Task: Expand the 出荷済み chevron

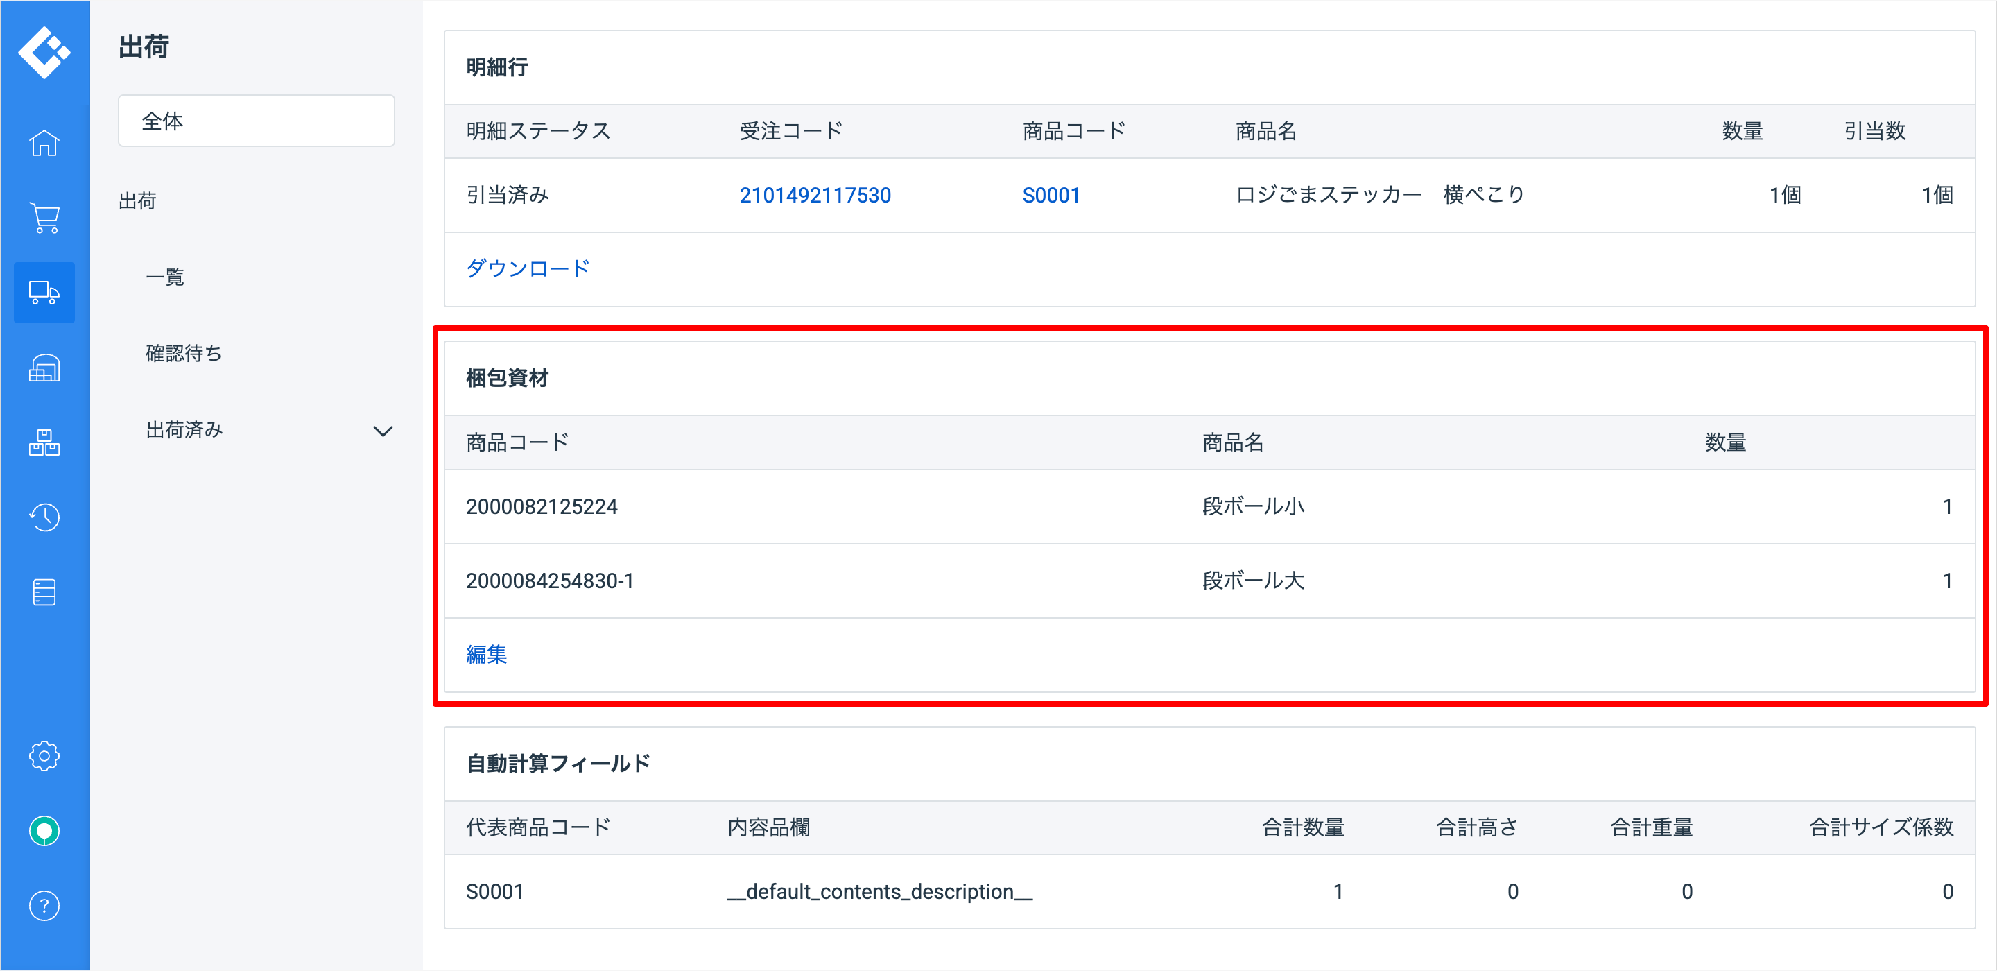Action: pyautogui.click(x=383, y=431)
